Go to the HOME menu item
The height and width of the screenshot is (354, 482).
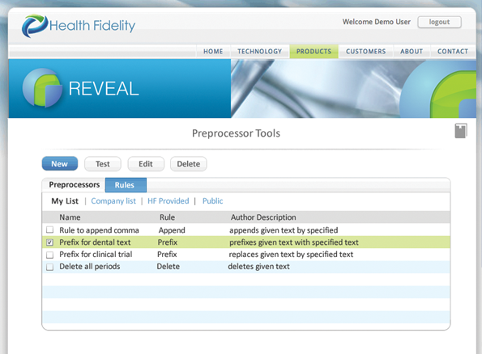click(x=213, y=51)
